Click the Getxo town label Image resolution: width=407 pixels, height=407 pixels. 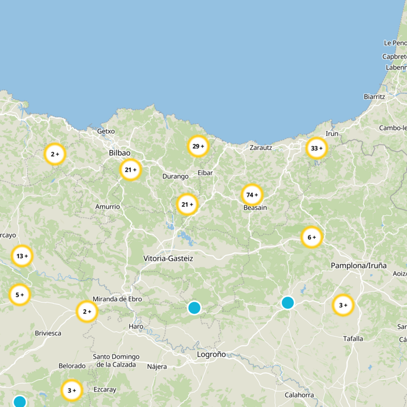[106, 131]
